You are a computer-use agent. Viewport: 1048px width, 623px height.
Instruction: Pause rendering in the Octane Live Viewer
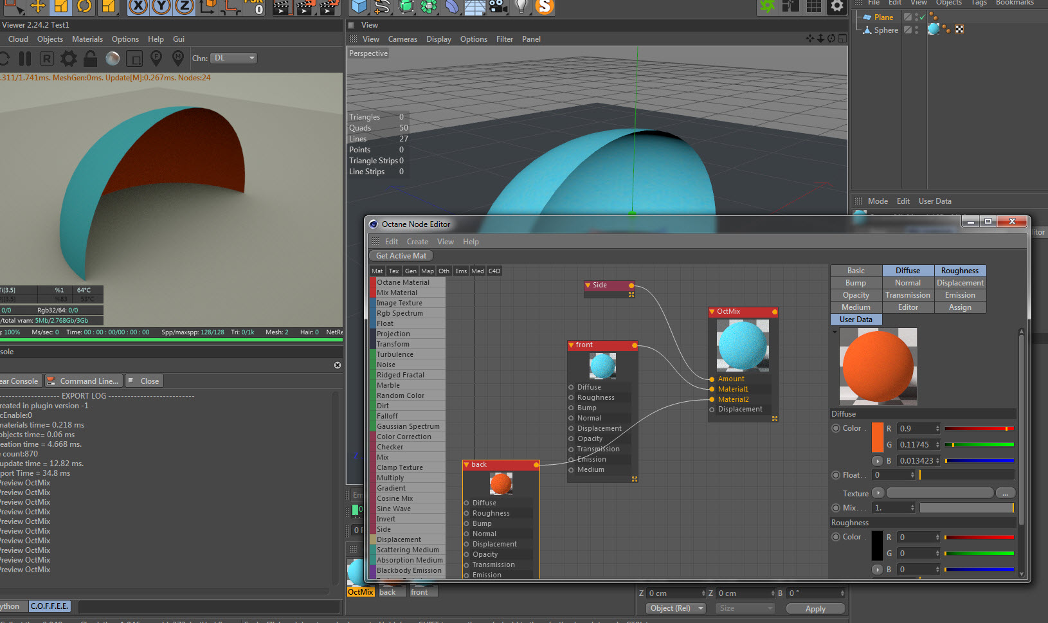point(25,59)
